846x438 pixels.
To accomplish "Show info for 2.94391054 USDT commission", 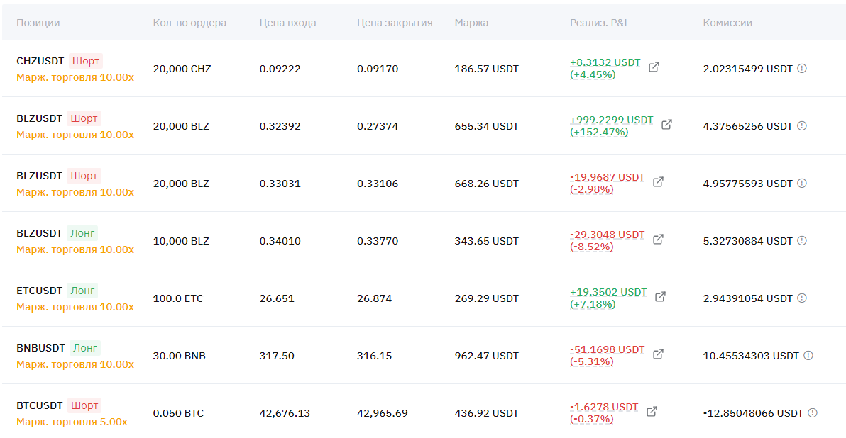I will 802,298.
